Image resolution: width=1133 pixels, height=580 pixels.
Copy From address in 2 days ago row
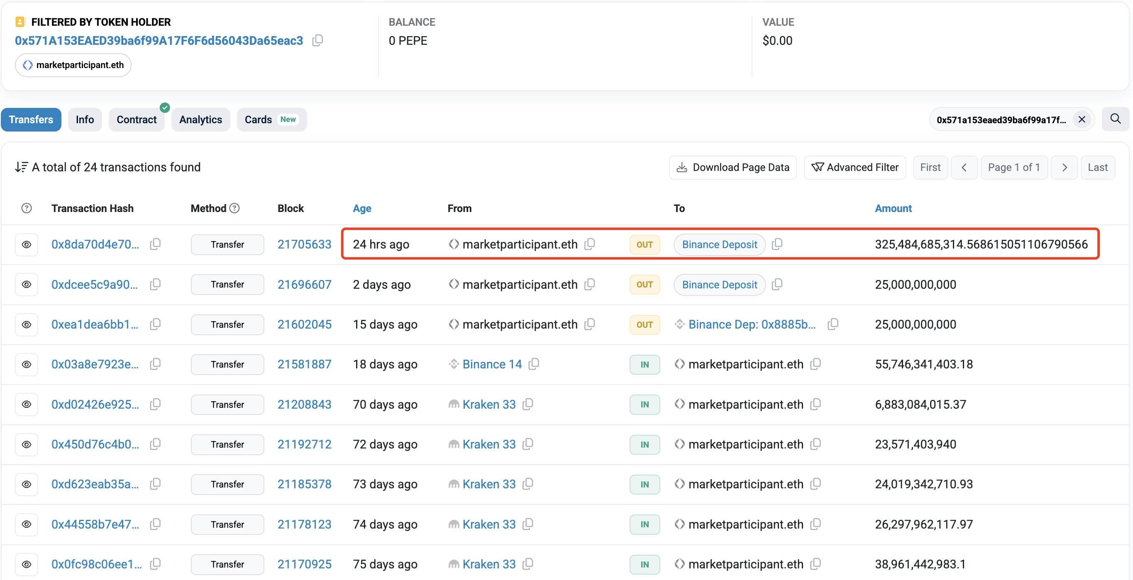(590, 284)
